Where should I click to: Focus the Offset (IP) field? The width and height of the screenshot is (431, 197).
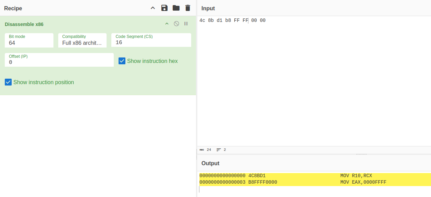pos(59,60)
